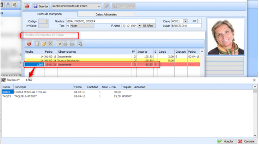Viewport: 259px width, 145px height.
Task: Select the Datos de Inscripción tab
Action: [49, 14]
